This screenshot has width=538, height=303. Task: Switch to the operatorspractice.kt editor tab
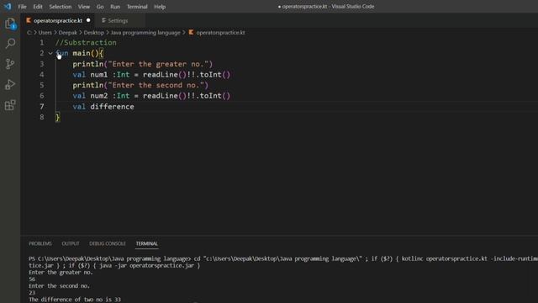(x=58, y=20)
